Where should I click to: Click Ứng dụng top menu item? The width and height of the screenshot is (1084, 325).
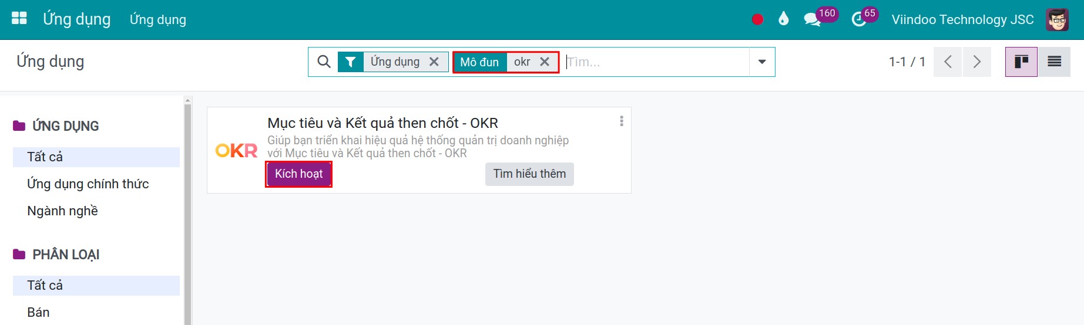tap(158, 19)
